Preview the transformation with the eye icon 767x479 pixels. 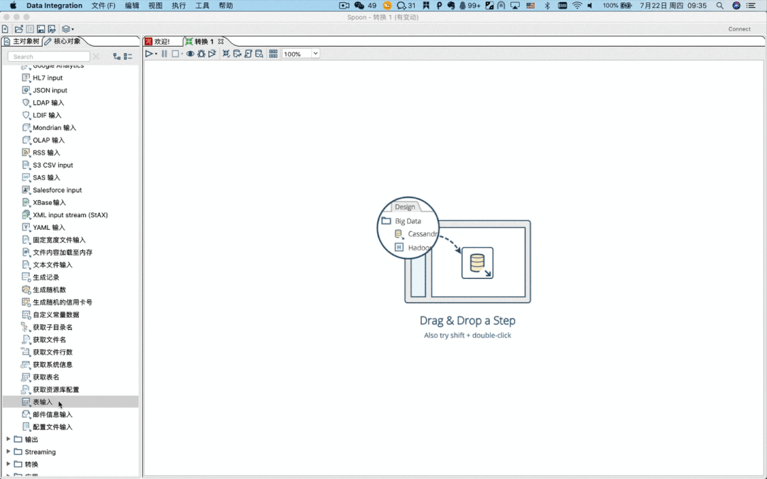[x=190, y=54]
